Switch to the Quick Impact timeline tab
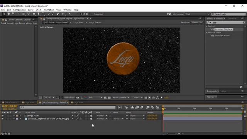 pos(10,102)
